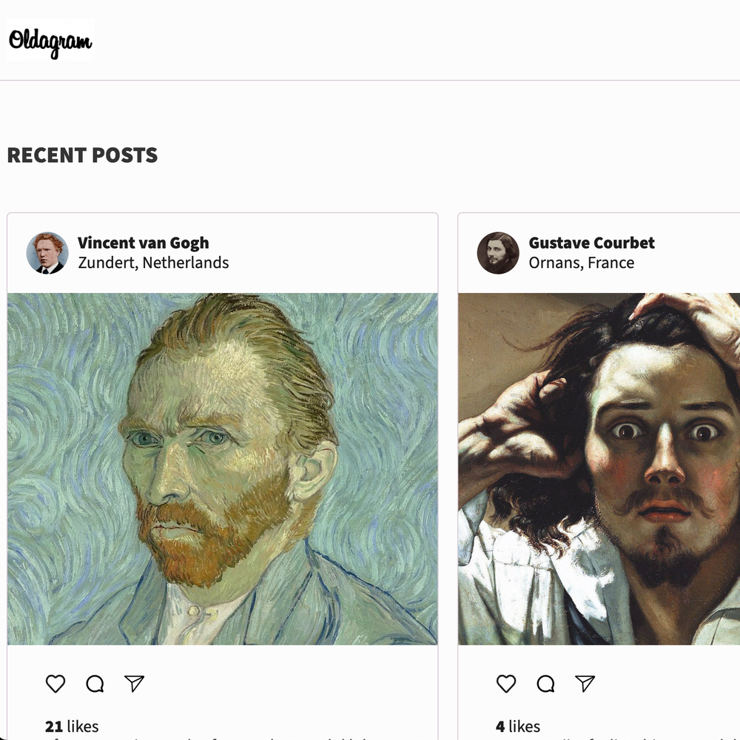The width and height of the screenshot is (740, 740).
Task: Share Courbet's post via paper plane
Action: tap(585, 684)
